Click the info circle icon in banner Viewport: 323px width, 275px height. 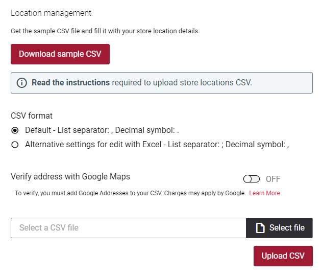coord(21,83)
